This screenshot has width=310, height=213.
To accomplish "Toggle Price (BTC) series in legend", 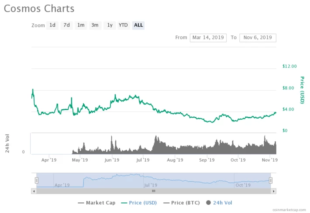I will tap(182, 203).
